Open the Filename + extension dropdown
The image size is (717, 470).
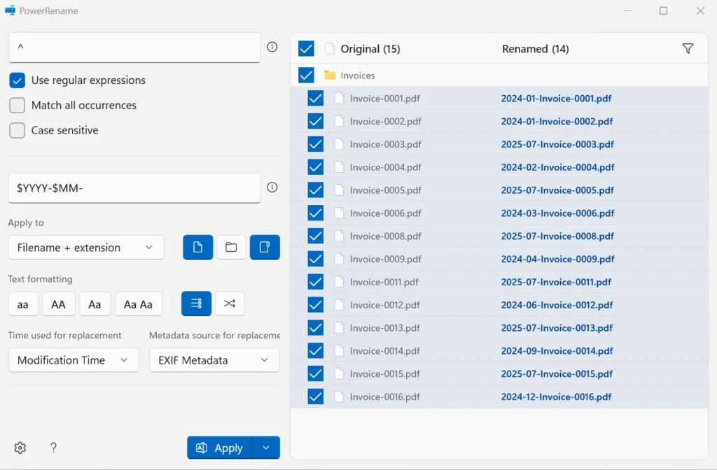coord(86,247)
